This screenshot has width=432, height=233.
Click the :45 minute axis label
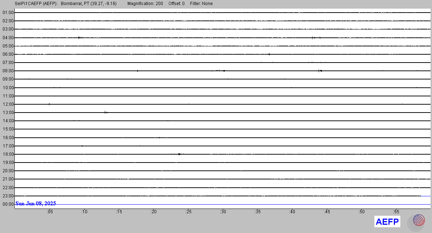point(327,212)
